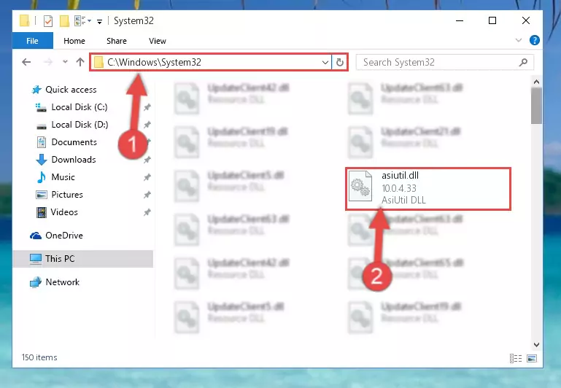Click the 150 items status text
The height and width of the screenshot is (388, 561).
tap(39, 357)
